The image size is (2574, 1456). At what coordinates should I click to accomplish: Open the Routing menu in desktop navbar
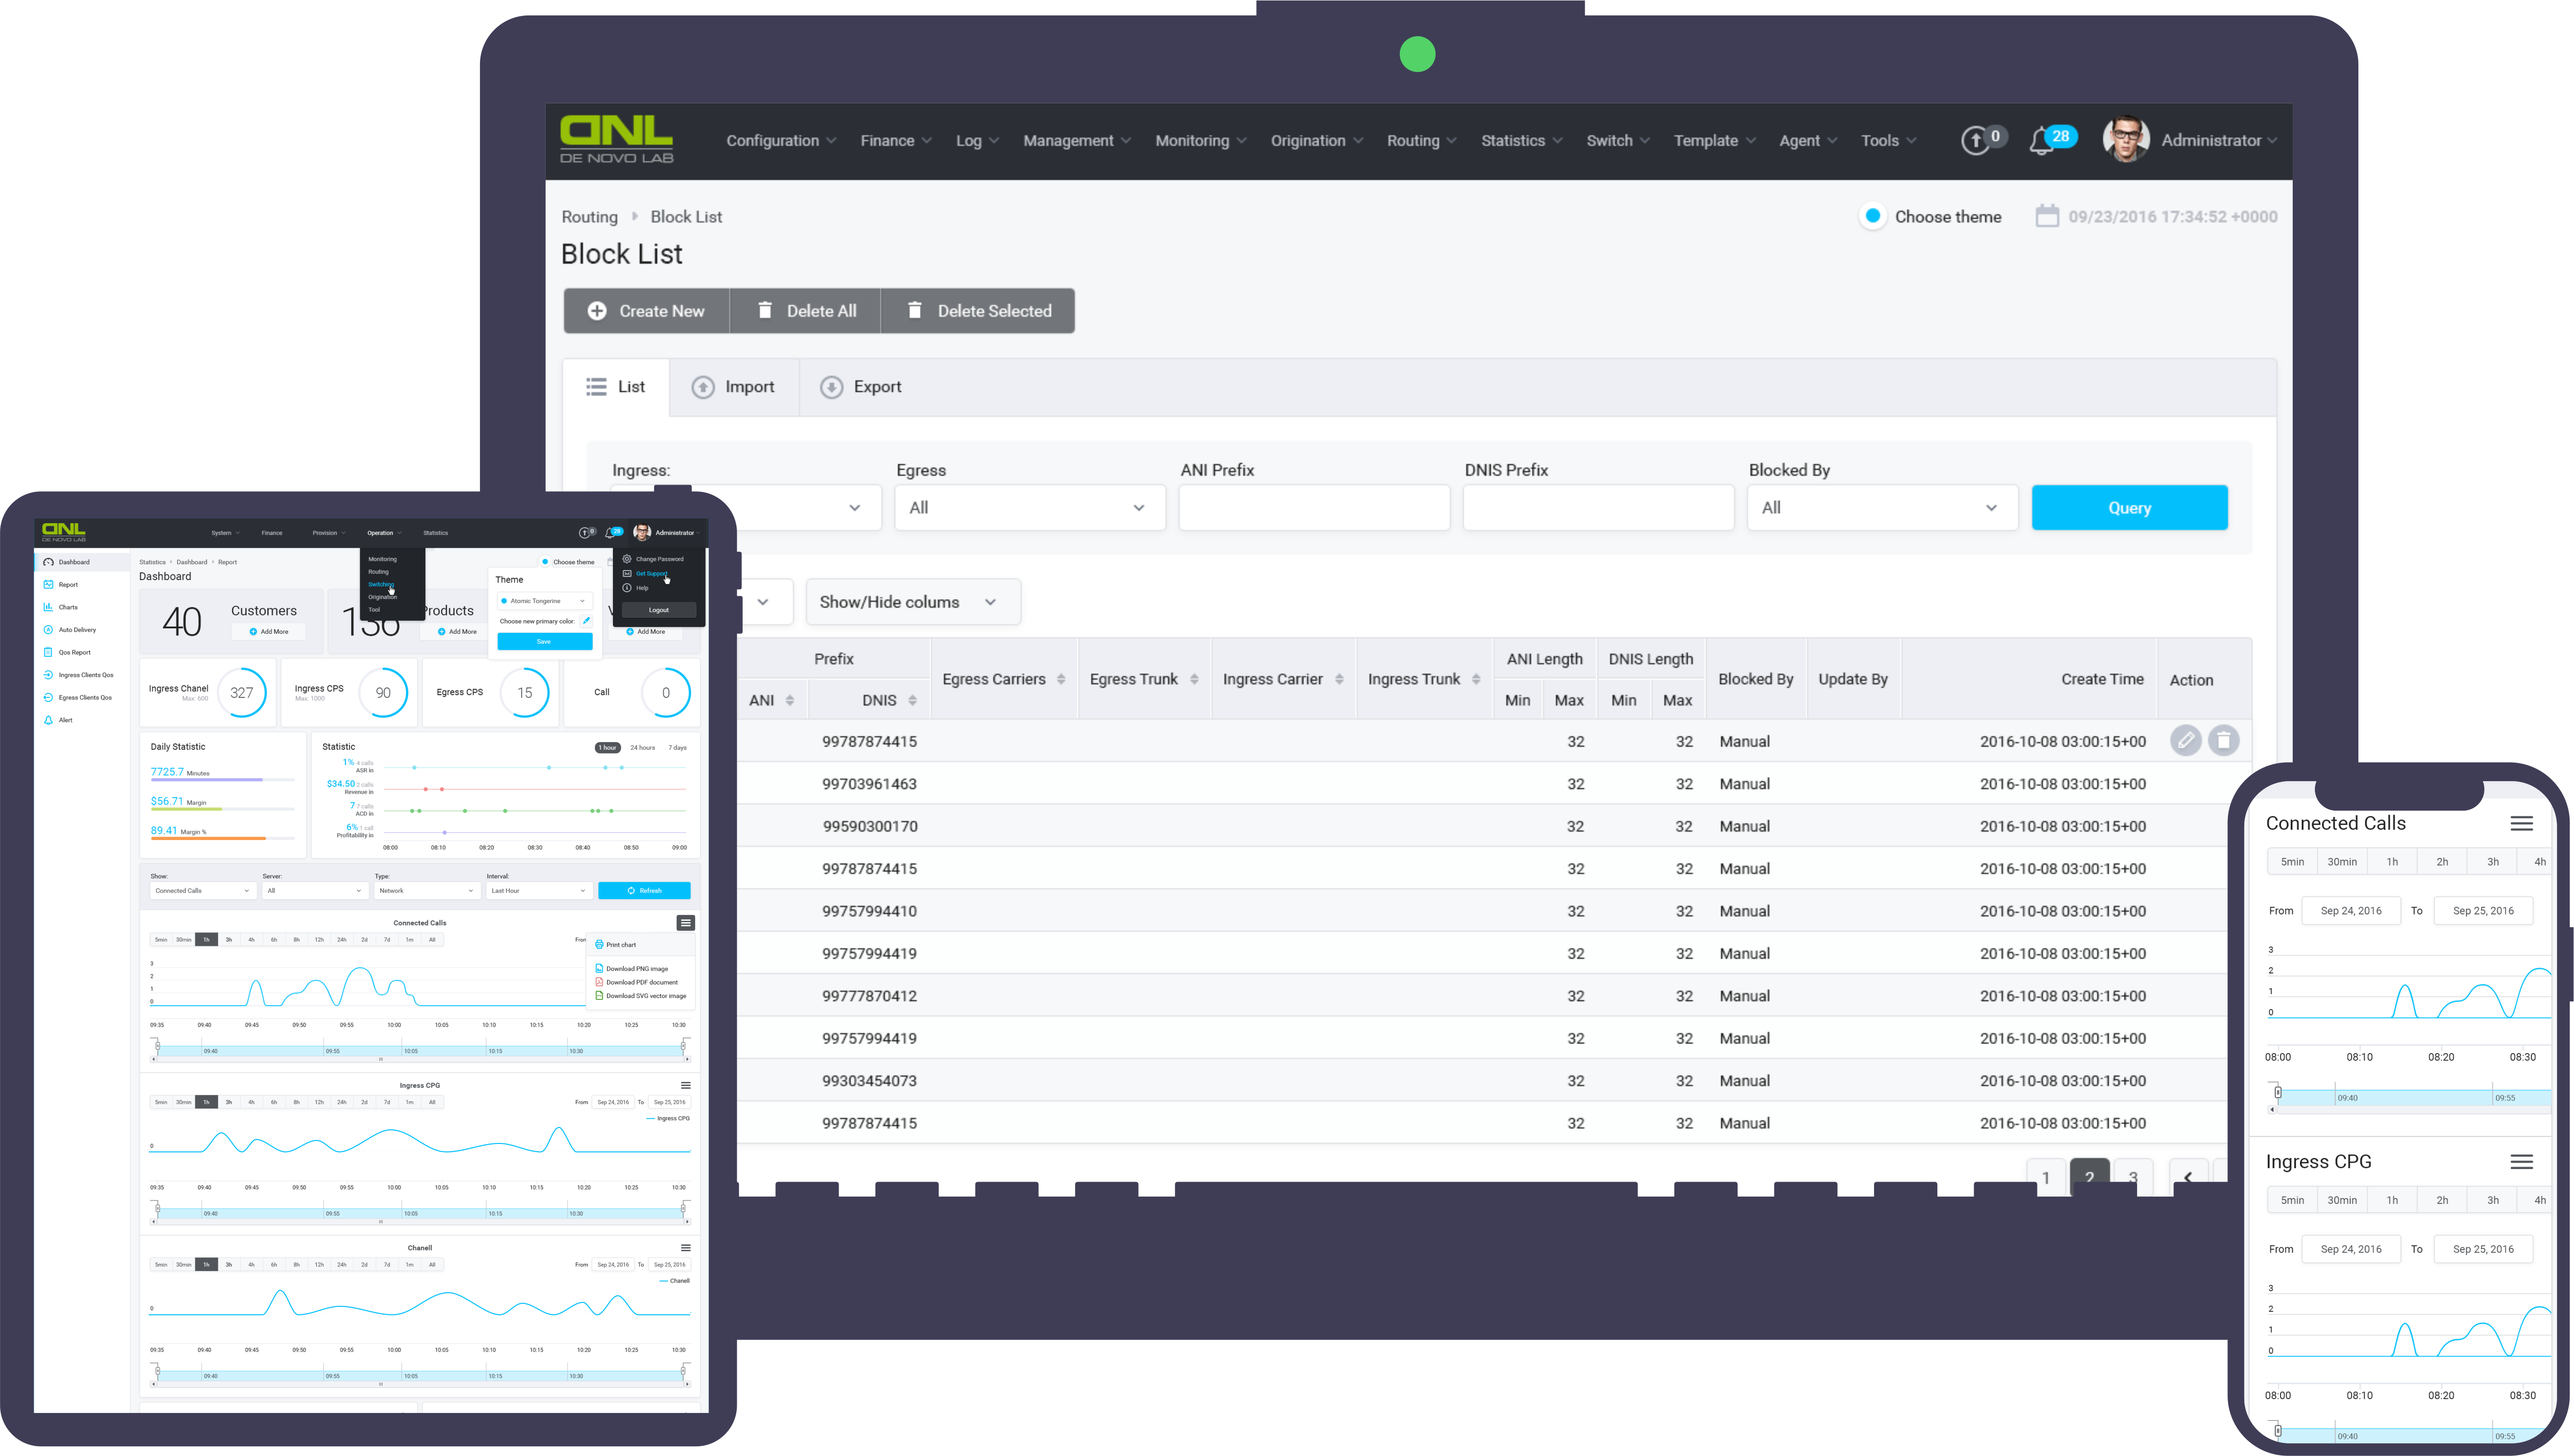point(1421,141)
